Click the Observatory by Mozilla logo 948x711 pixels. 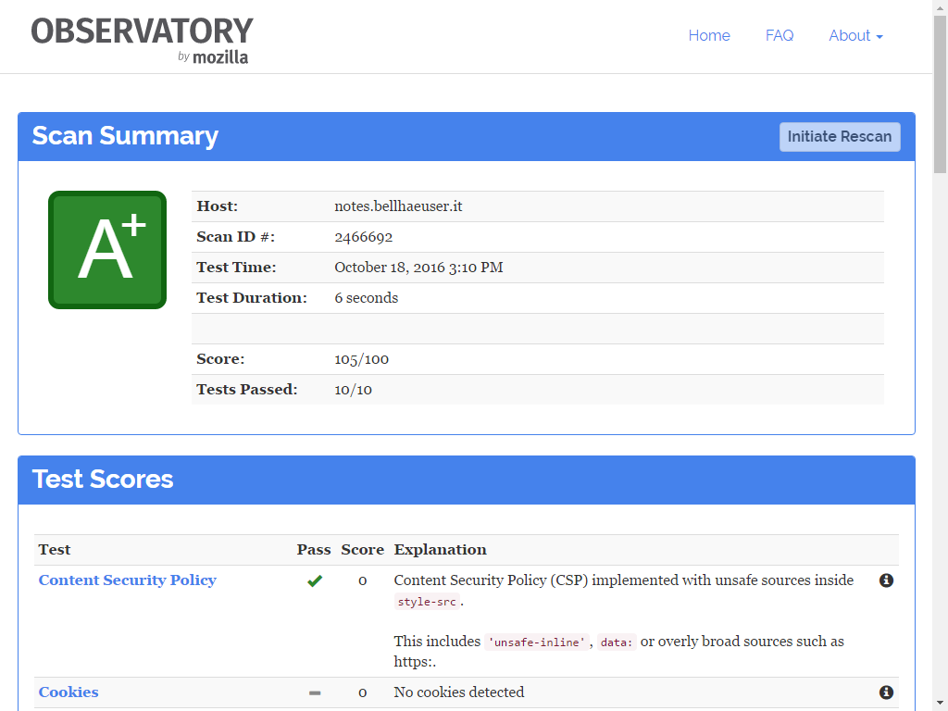coord(142,40)
